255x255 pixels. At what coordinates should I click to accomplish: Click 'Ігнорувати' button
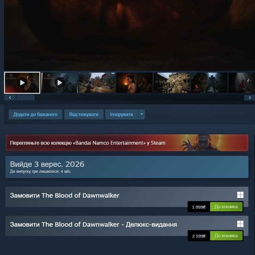(122, 114)
